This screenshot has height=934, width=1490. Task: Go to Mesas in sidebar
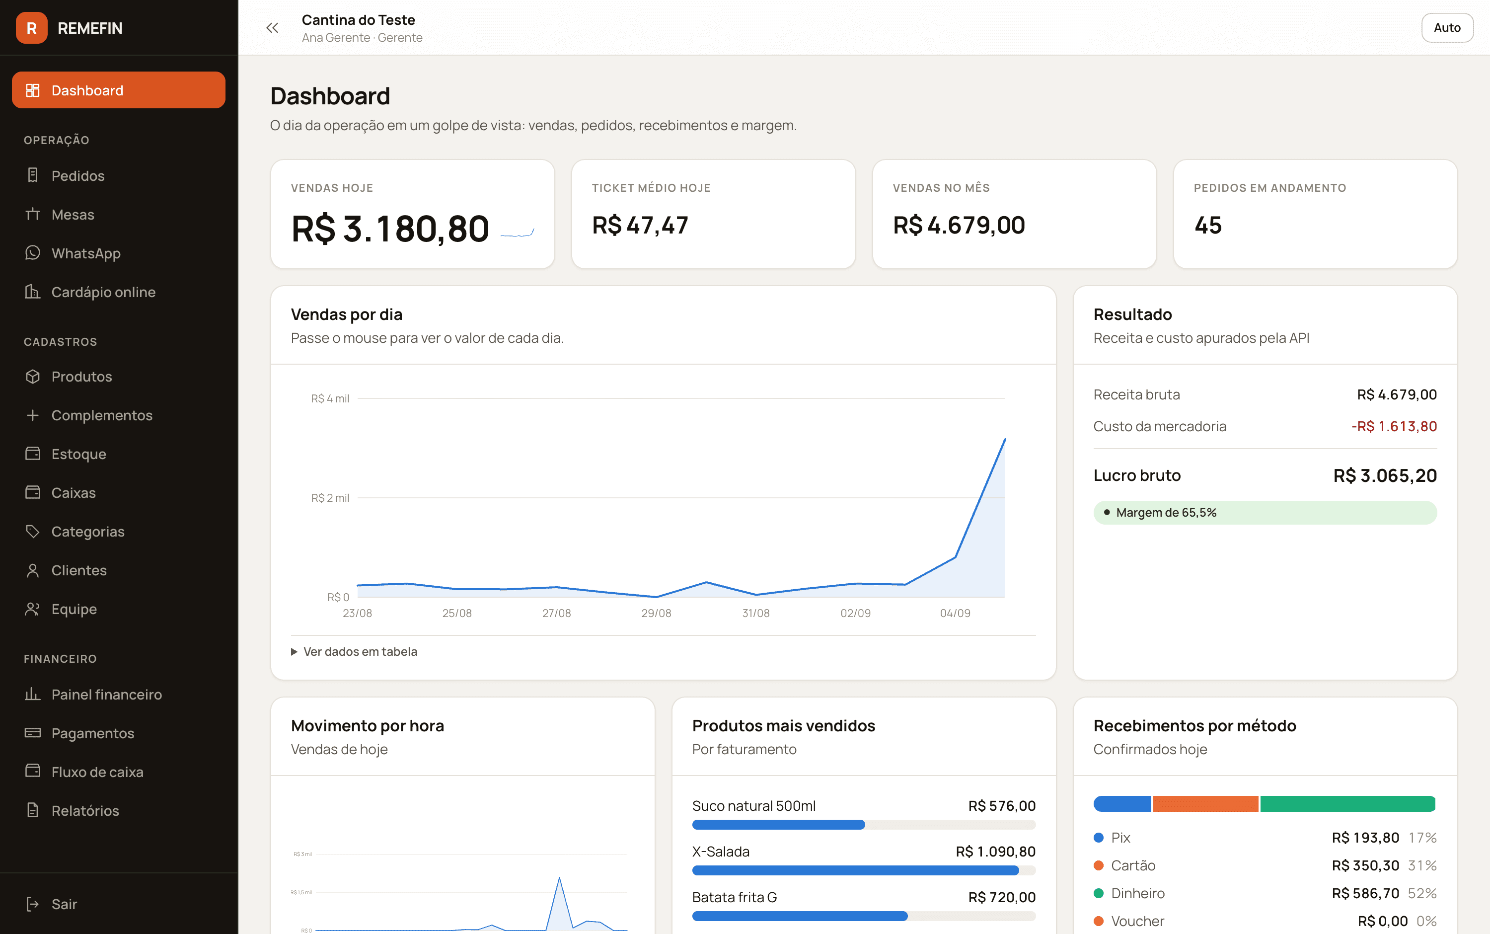pyautogui.click(x=119, y=214)
